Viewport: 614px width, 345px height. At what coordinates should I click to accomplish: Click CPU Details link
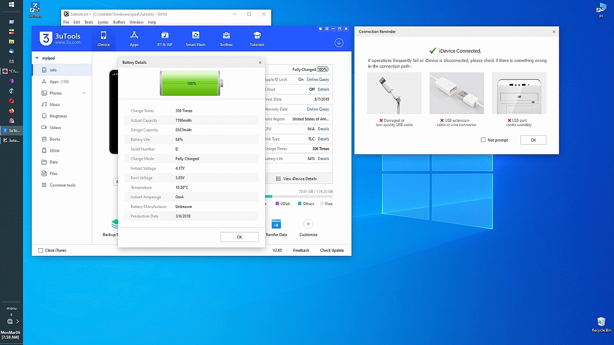[x=323, y=129]
